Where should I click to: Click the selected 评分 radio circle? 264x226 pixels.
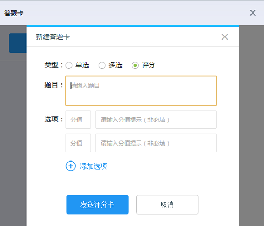pyautogui.click(x=135, y=65)
